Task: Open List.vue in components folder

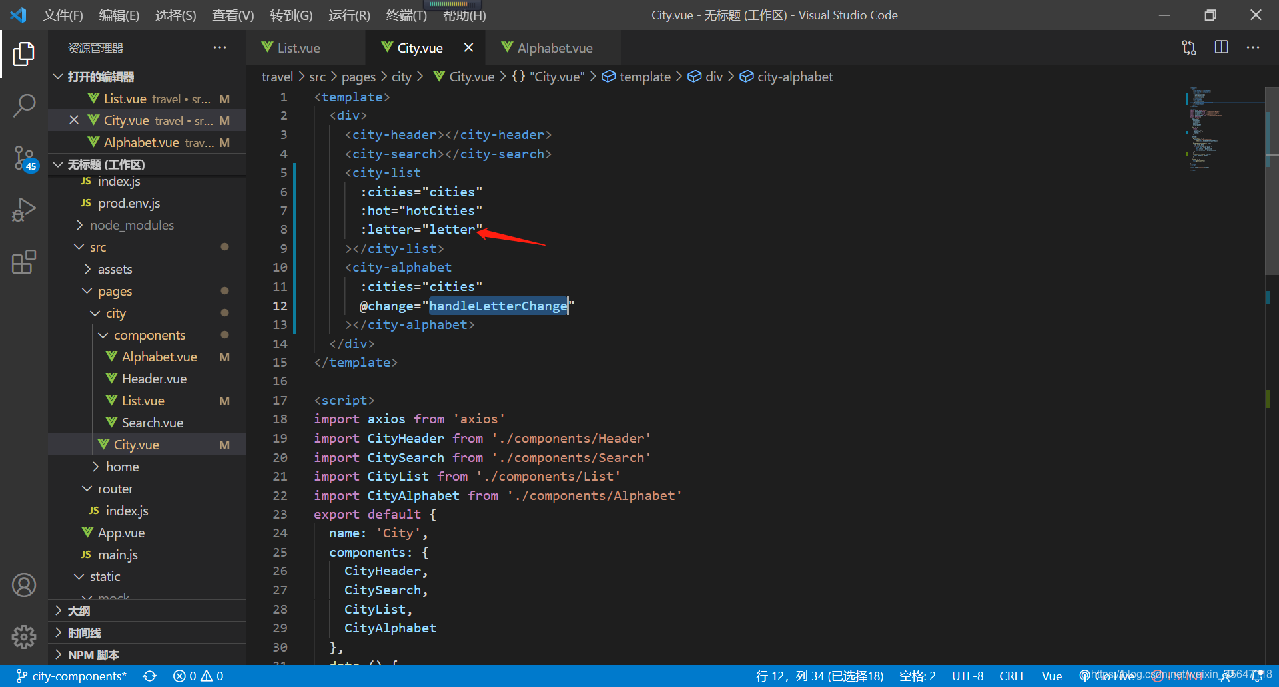Action: coord(147,401)
